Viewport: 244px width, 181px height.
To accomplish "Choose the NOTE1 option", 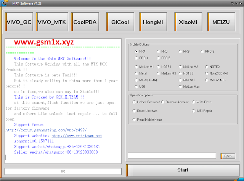I will (158, 67).
